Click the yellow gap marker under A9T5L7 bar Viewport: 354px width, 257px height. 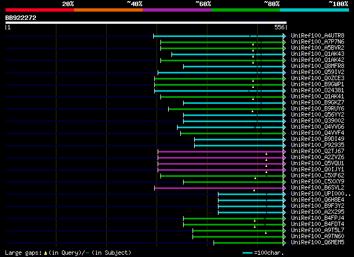pos(265,233)
